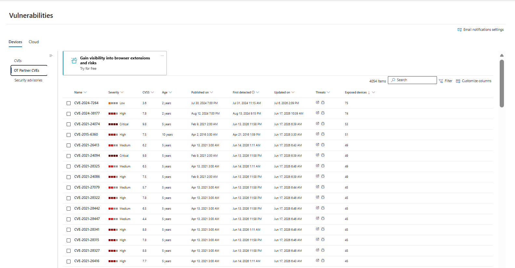Check the CVE-2015-6360 row checkbox
This screenshot has width=515, height=268.
click(69, 135)
